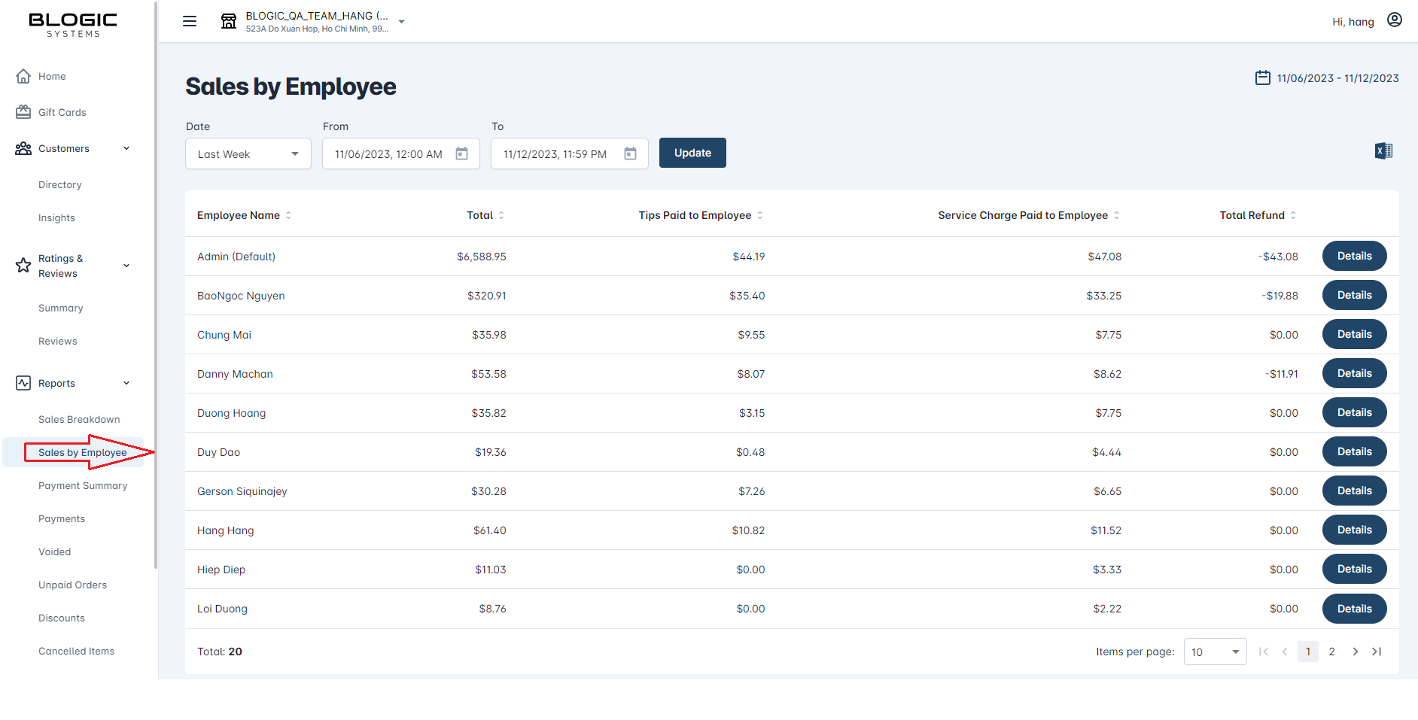Expand the BLOGIC_QA_TEAM_HANG store selector

click(x=402, y=21)
